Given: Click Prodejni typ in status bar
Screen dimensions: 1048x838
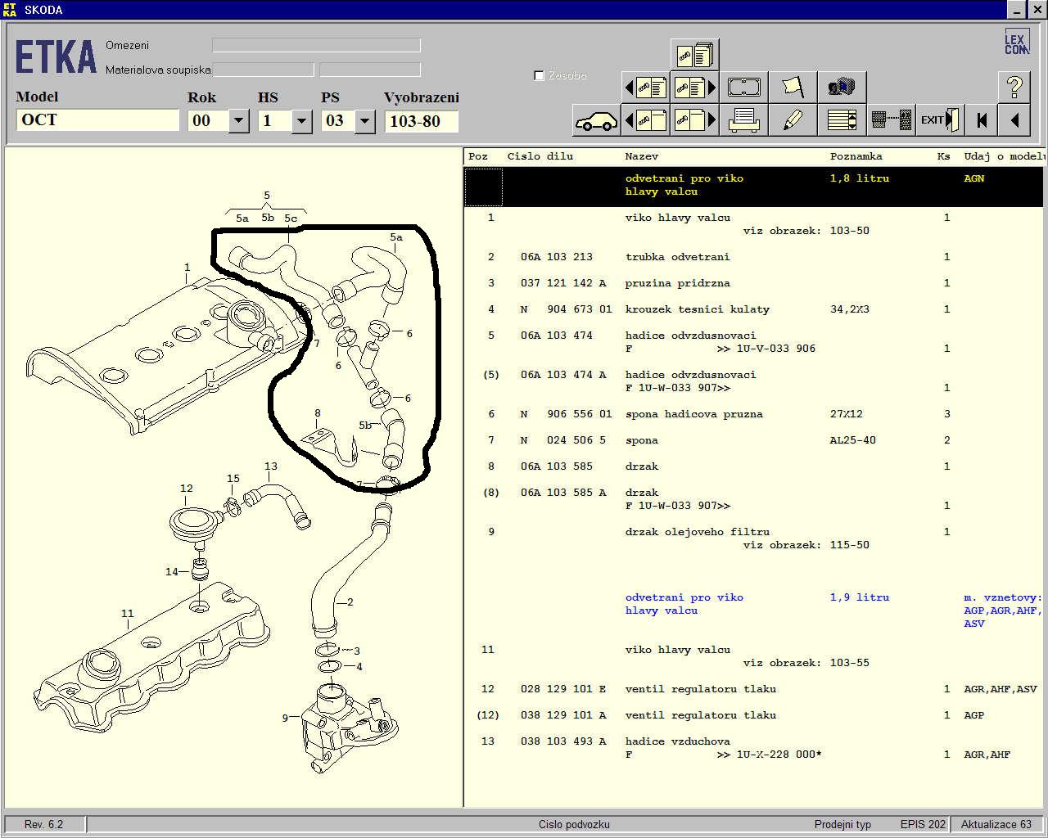Looking at the screenshot, I should tap(842, 824).
